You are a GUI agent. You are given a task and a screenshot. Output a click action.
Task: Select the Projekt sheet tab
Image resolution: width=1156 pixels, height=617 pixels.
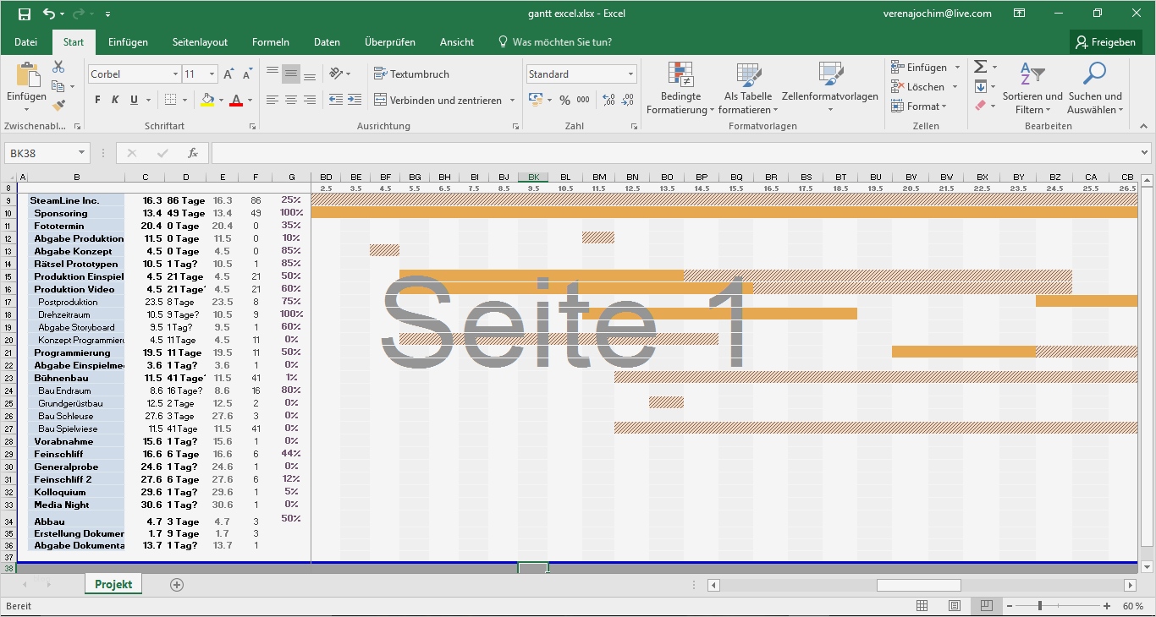coord(113,583)
